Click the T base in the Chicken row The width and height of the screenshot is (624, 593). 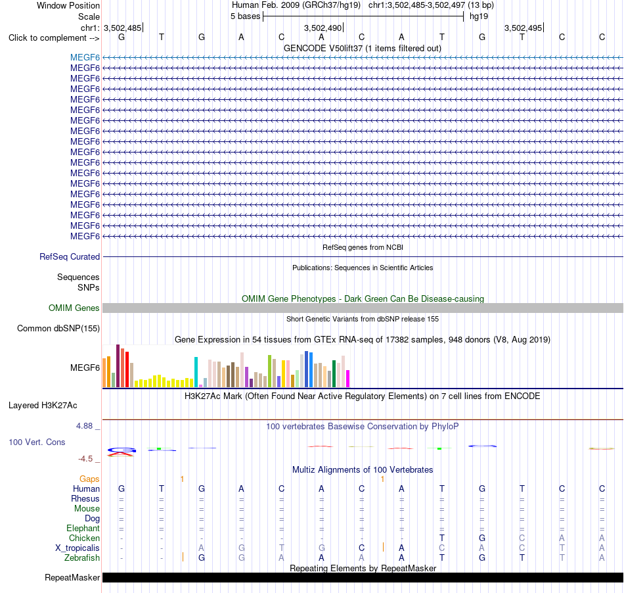[442, 538]
